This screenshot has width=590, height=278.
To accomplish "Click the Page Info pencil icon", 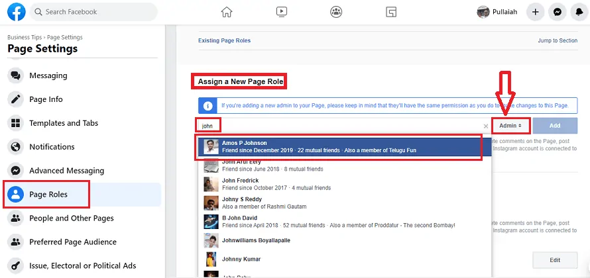I will tap(15, 99).
